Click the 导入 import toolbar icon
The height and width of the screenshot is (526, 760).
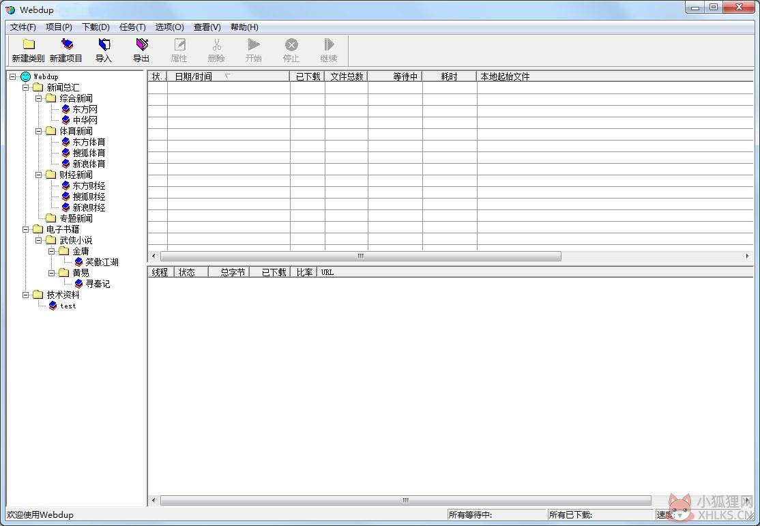(x=104, y=44)
